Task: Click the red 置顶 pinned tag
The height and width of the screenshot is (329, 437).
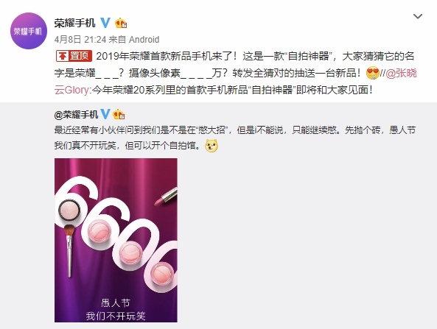Action: (74, 56)
